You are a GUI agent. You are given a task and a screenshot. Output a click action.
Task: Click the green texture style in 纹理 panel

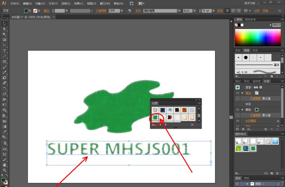pos(155,117)
